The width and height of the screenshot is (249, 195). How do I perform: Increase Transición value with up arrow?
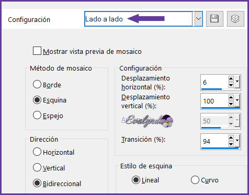point(231,138)
